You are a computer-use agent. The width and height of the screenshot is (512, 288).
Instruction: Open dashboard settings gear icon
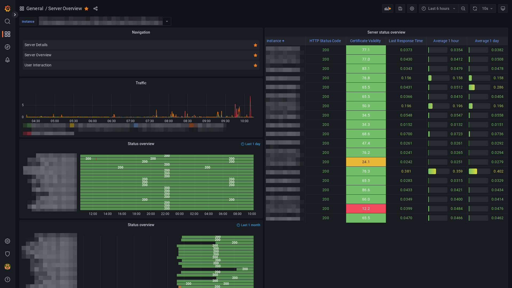click(412, 9)
